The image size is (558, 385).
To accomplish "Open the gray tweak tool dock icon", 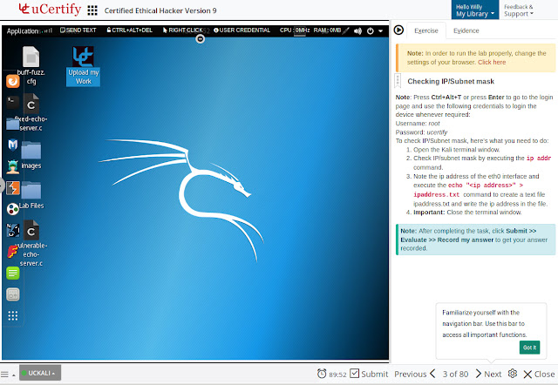I will 13,294.
